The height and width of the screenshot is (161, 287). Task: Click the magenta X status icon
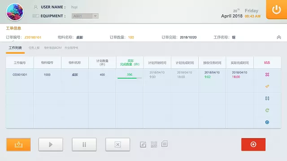[267, 75]
